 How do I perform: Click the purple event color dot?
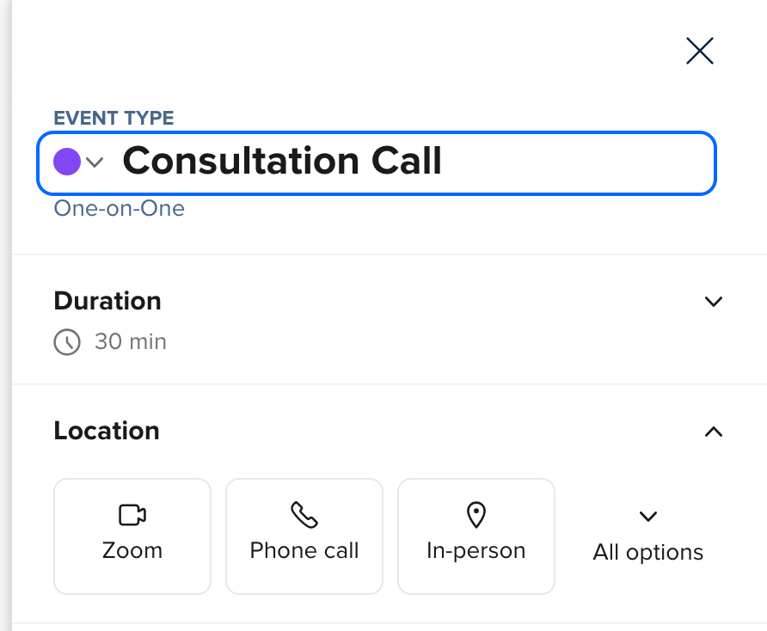[x=67, y=162]
